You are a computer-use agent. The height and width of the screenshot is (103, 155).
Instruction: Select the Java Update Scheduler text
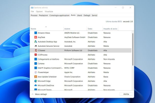tap(47, 77)
